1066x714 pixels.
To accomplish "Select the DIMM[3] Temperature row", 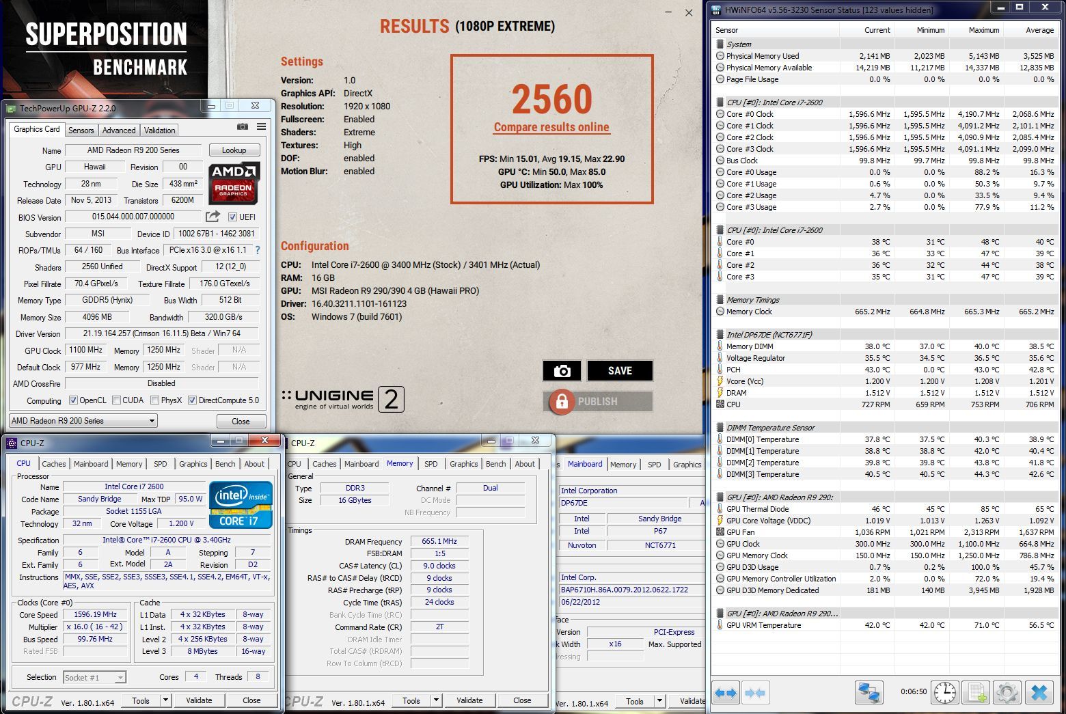I will 885,474.
